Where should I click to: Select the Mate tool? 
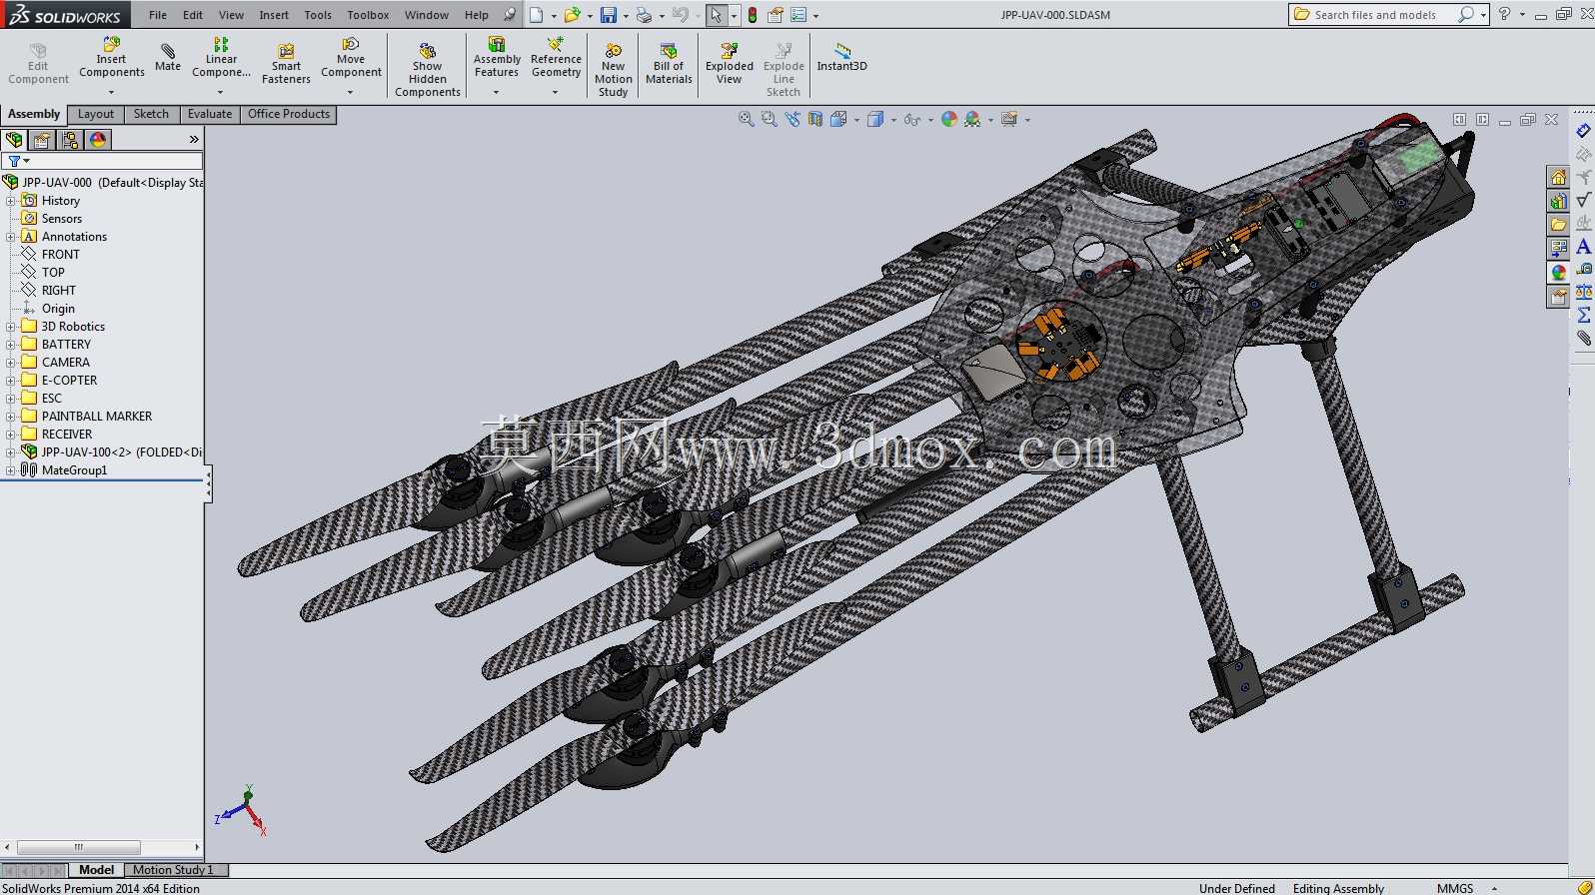168,58
